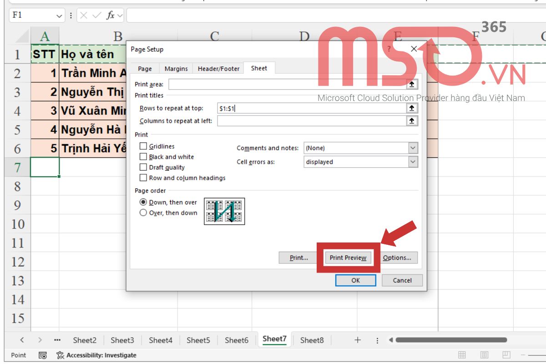Click the horizontal scrollbar thumb
This screenshot has height=364, width=546.
tap(451, 340)
